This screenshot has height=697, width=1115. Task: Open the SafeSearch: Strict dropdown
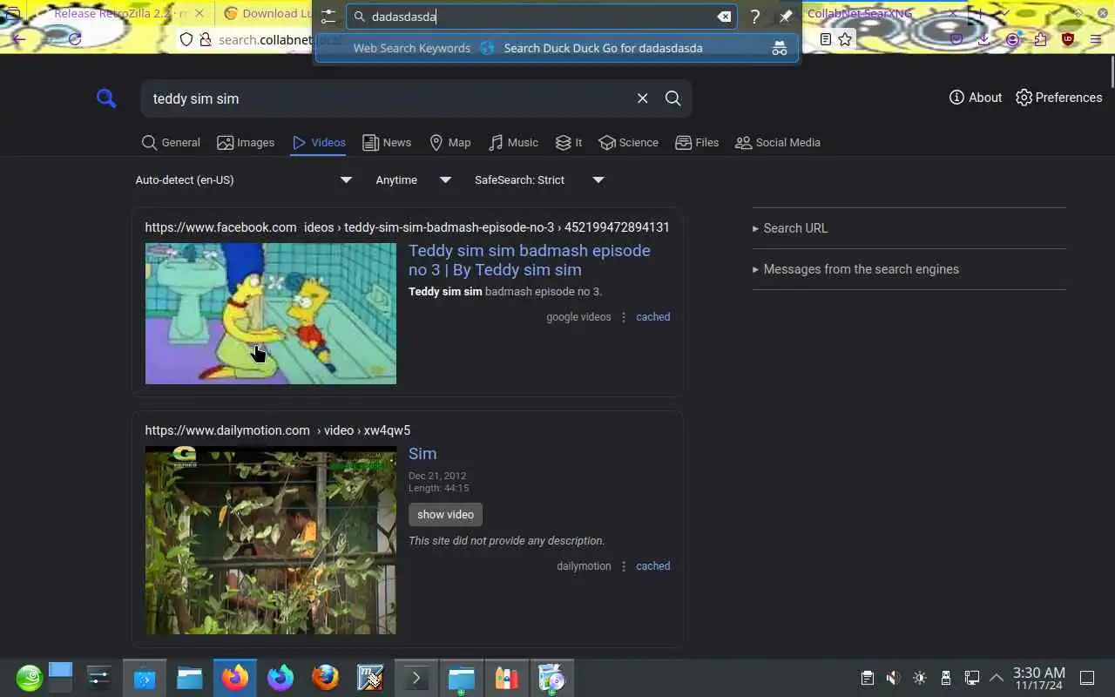[x=539, y=180]
